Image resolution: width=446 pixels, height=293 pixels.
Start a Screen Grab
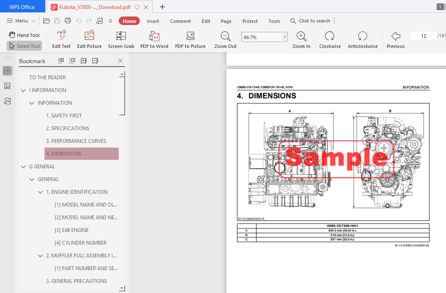coord(121,39)
